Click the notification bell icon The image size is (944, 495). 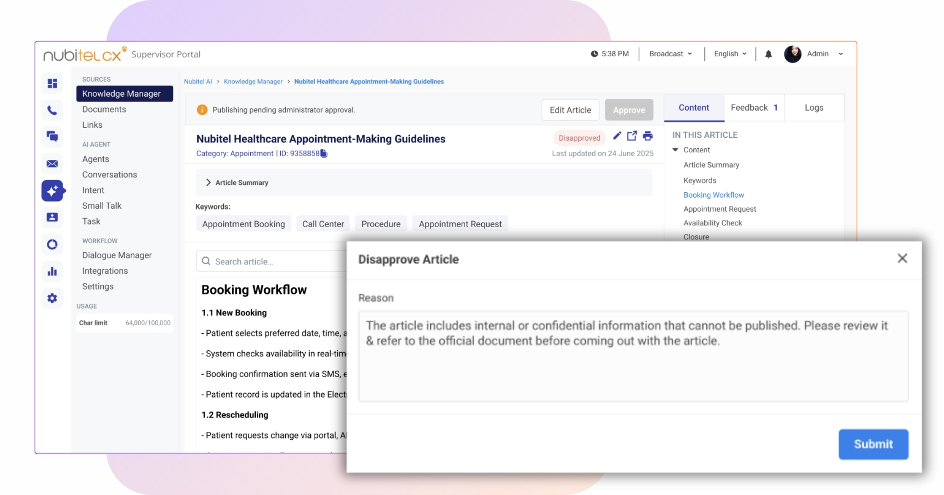[768, 54]
